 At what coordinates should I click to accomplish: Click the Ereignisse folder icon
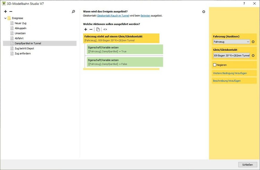9,18
